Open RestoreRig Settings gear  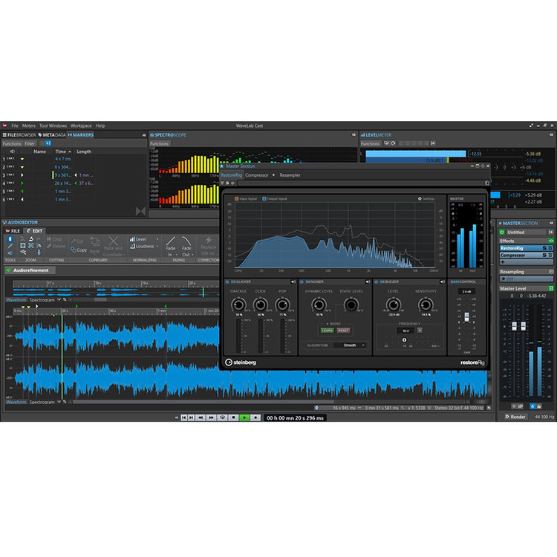pos(420,199)
